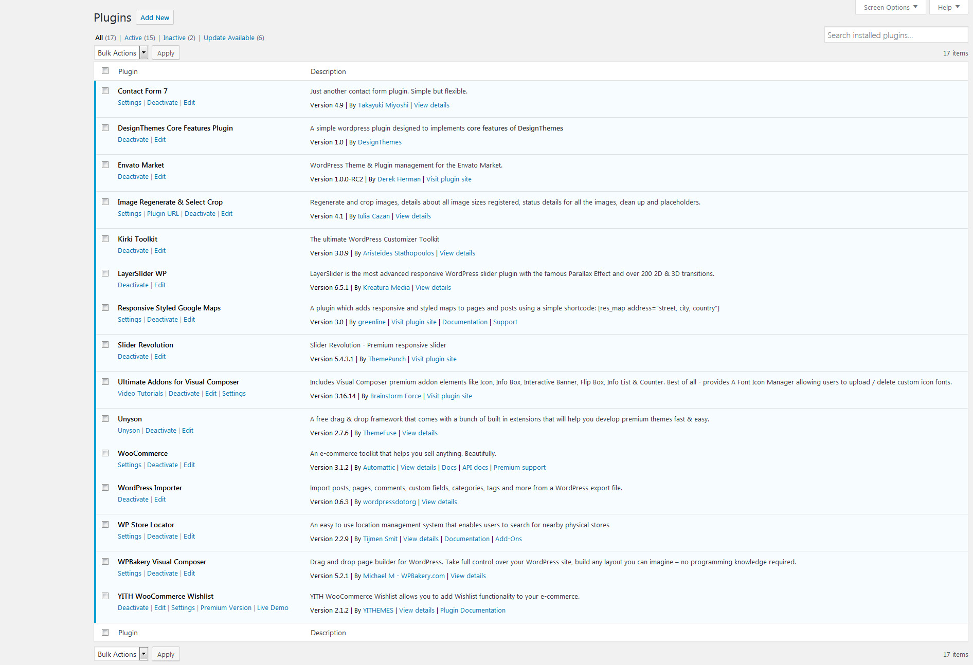View details for Kirki Toolkit
Screen dimensions: 973x665
point(457,253)
